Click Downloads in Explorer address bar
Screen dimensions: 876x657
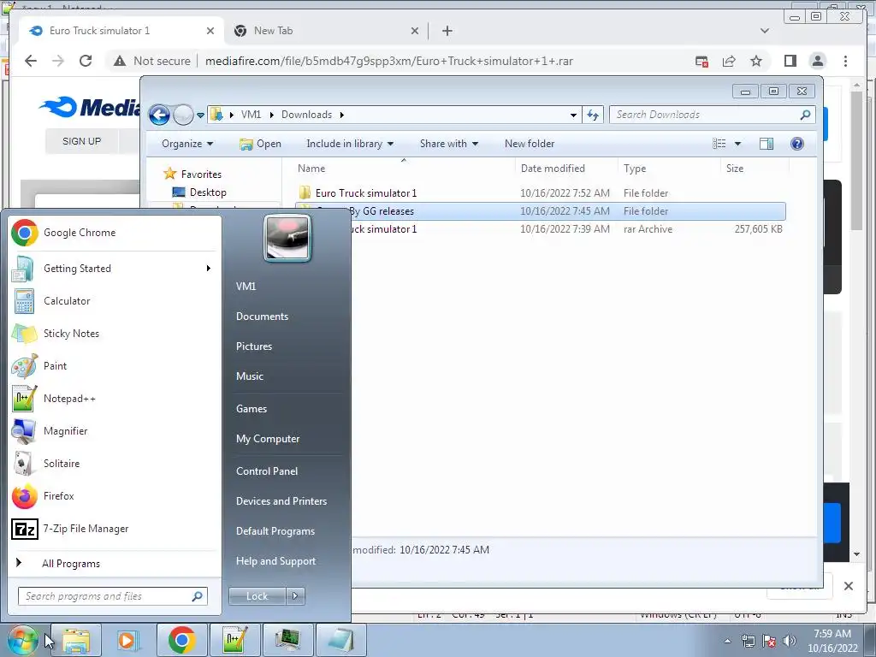point(306,115)
